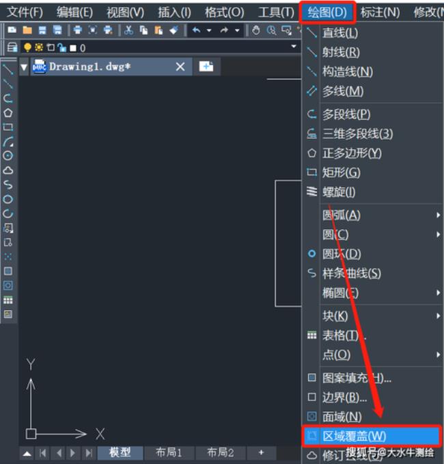Switch to the 布局2 tab

pos(221,452)
